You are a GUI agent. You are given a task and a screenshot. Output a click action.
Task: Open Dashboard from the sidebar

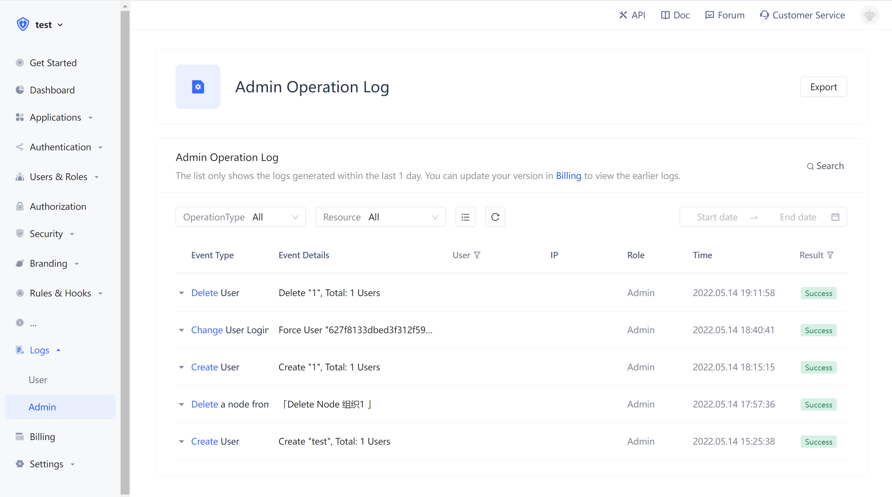[52, 90]
